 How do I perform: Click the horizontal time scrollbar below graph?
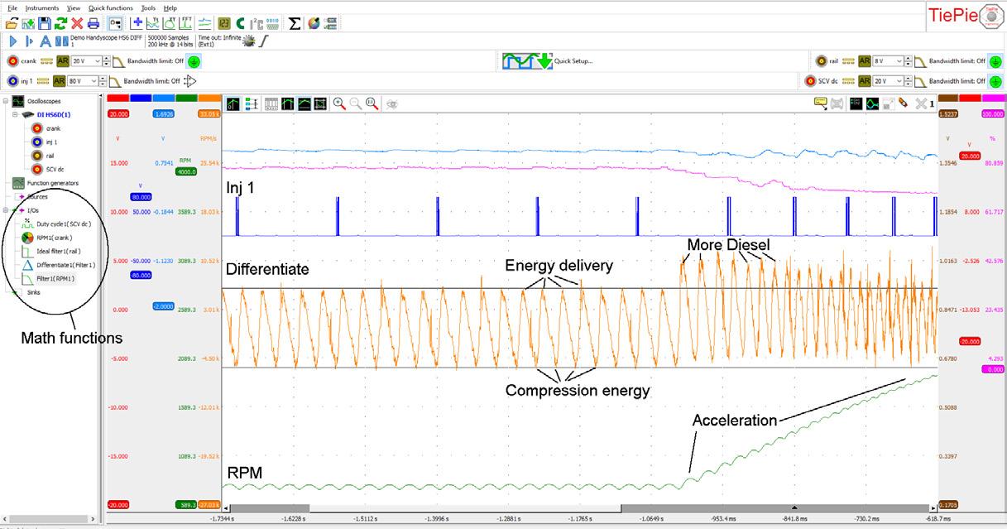point(580,507)
